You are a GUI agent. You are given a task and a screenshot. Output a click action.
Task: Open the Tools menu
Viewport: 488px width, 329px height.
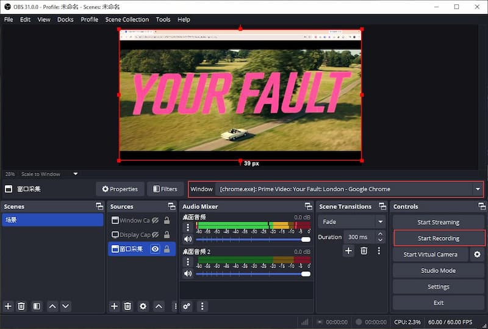coord(163,19)
